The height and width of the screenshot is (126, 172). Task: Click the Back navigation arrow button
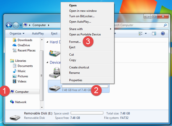tap(9, 25)
